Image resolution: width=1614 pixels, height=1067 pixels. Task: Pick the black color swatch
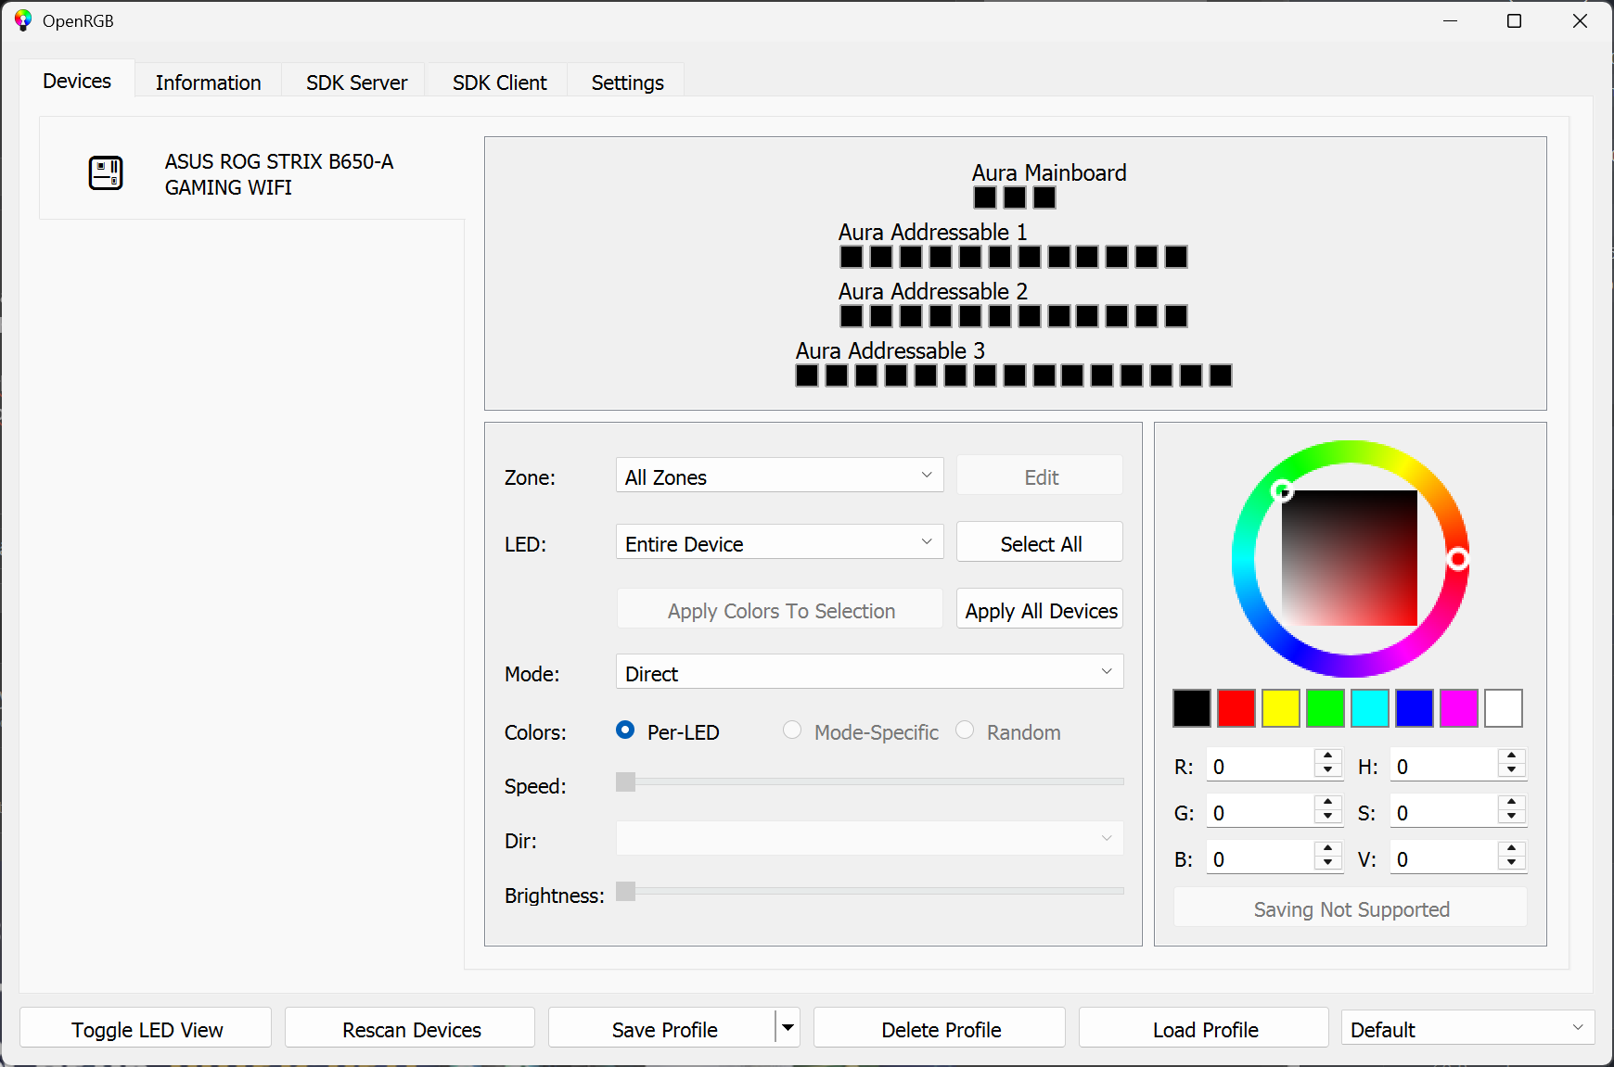1192,708
